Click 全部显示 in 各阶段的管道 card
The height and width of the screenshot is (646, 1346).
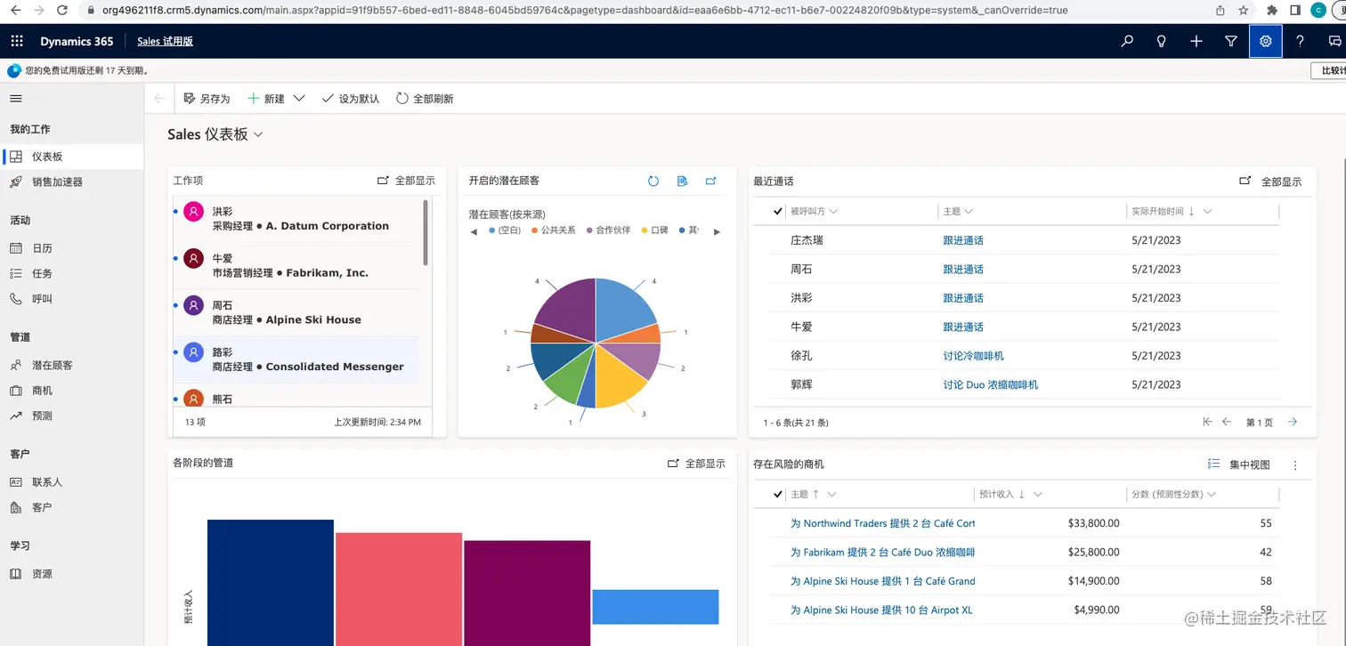696,464
